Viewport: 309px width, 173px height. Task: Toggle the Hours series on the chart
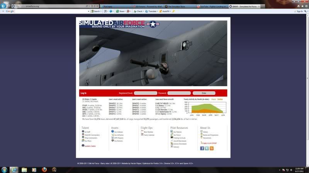coord(214,99)
